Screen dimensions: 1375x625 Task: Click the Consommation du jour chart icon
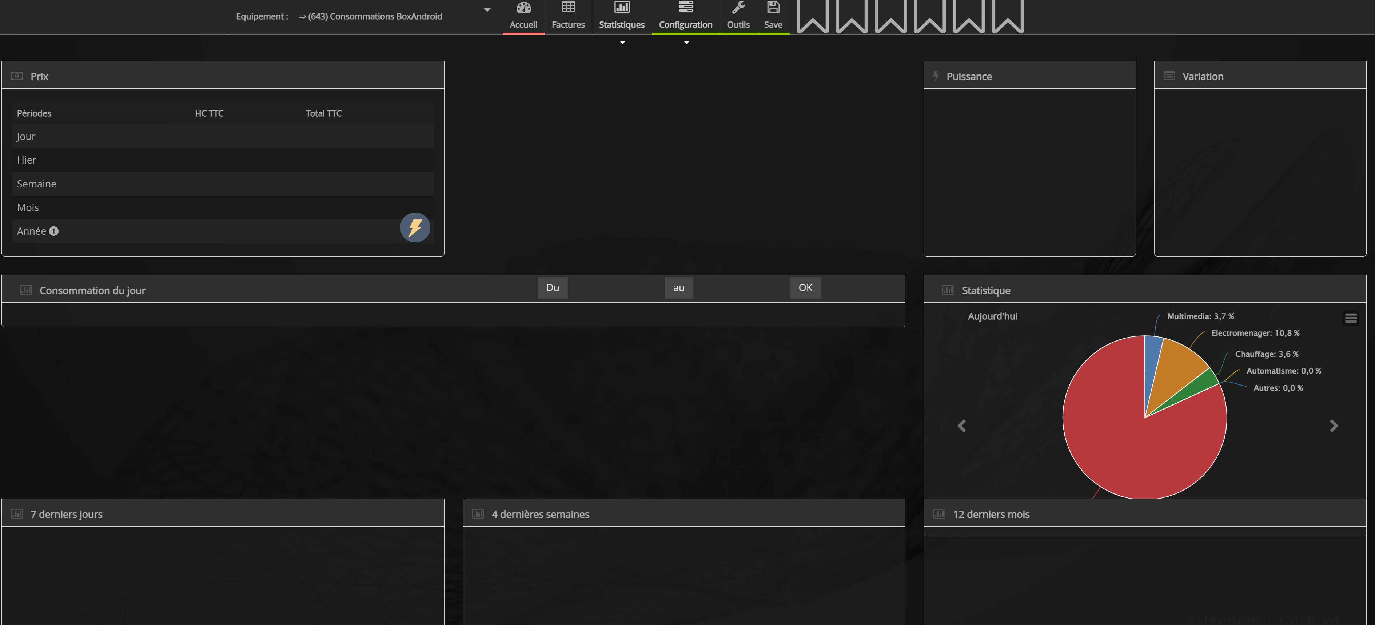tap(25, 290)
